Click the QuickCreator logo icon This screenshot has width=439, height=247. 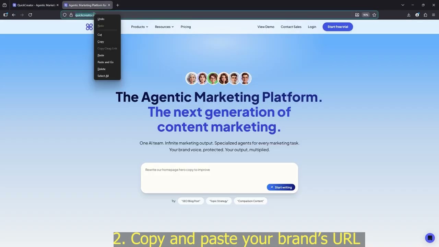pyautogui.click(x=89, y=27)
